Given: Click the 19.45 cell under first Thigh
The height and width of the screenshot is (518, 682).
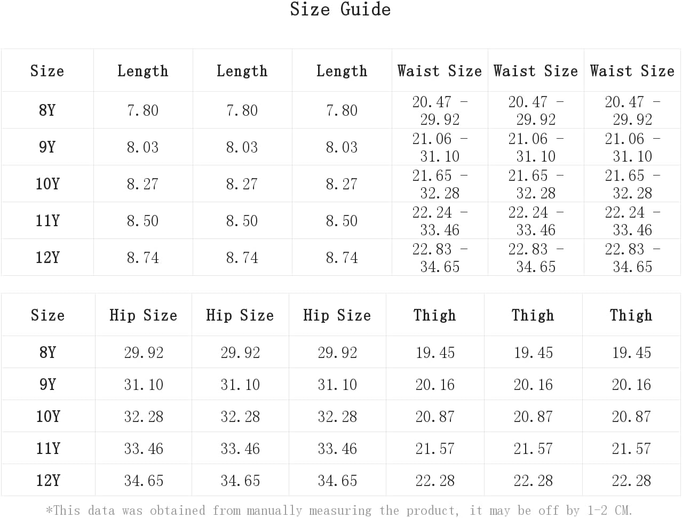Looking at the screenshot, I should click(435, 353).
